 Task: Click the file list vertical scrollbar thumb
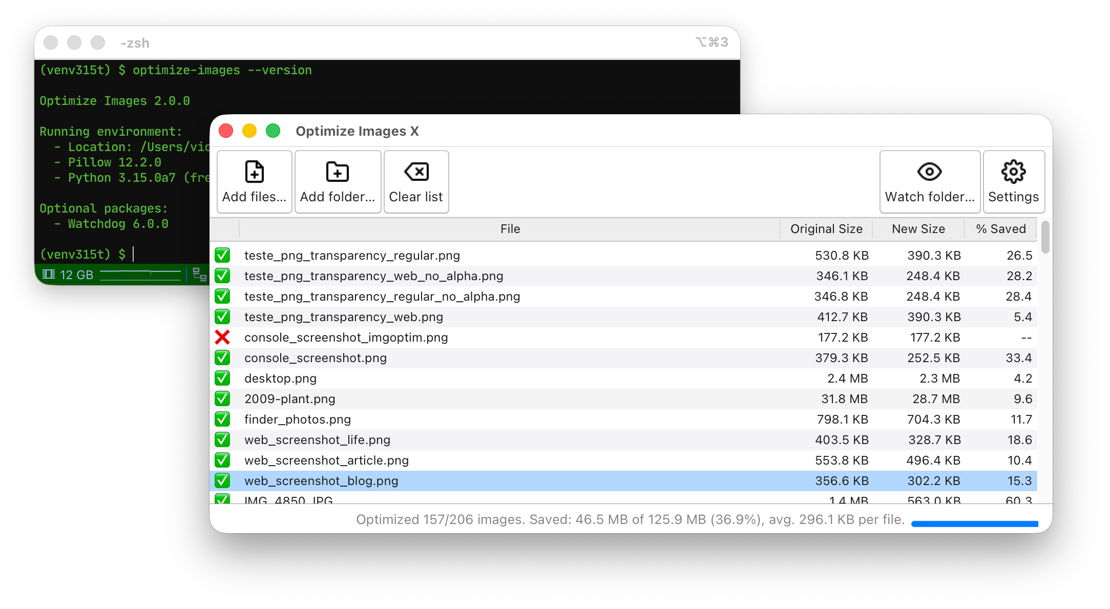tap(1045, 237)
